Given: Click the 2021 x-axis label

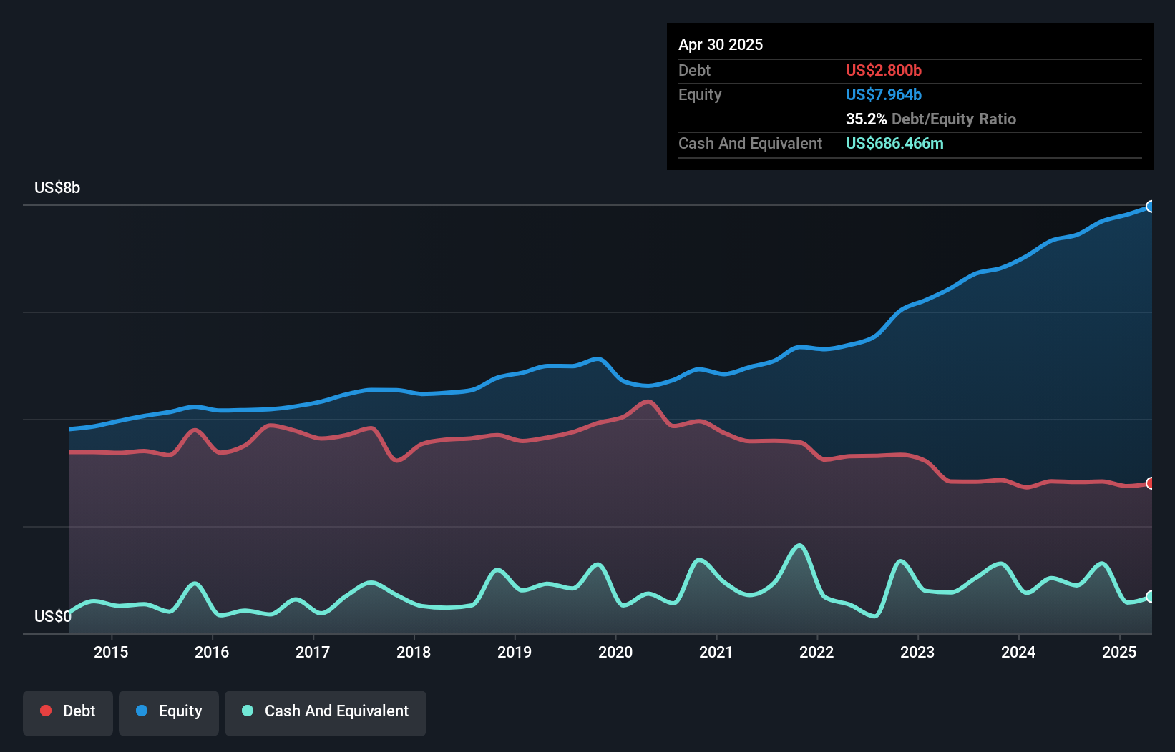Looking at the screenshot, I should [716, 652].
